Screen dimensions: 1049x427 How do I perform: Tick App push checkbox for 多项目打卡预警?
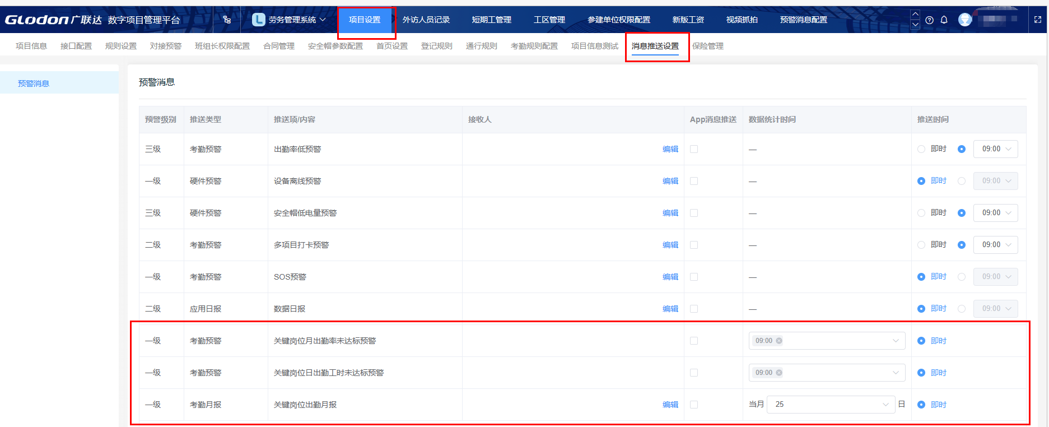pyautogui.click(x=694, y=245)
